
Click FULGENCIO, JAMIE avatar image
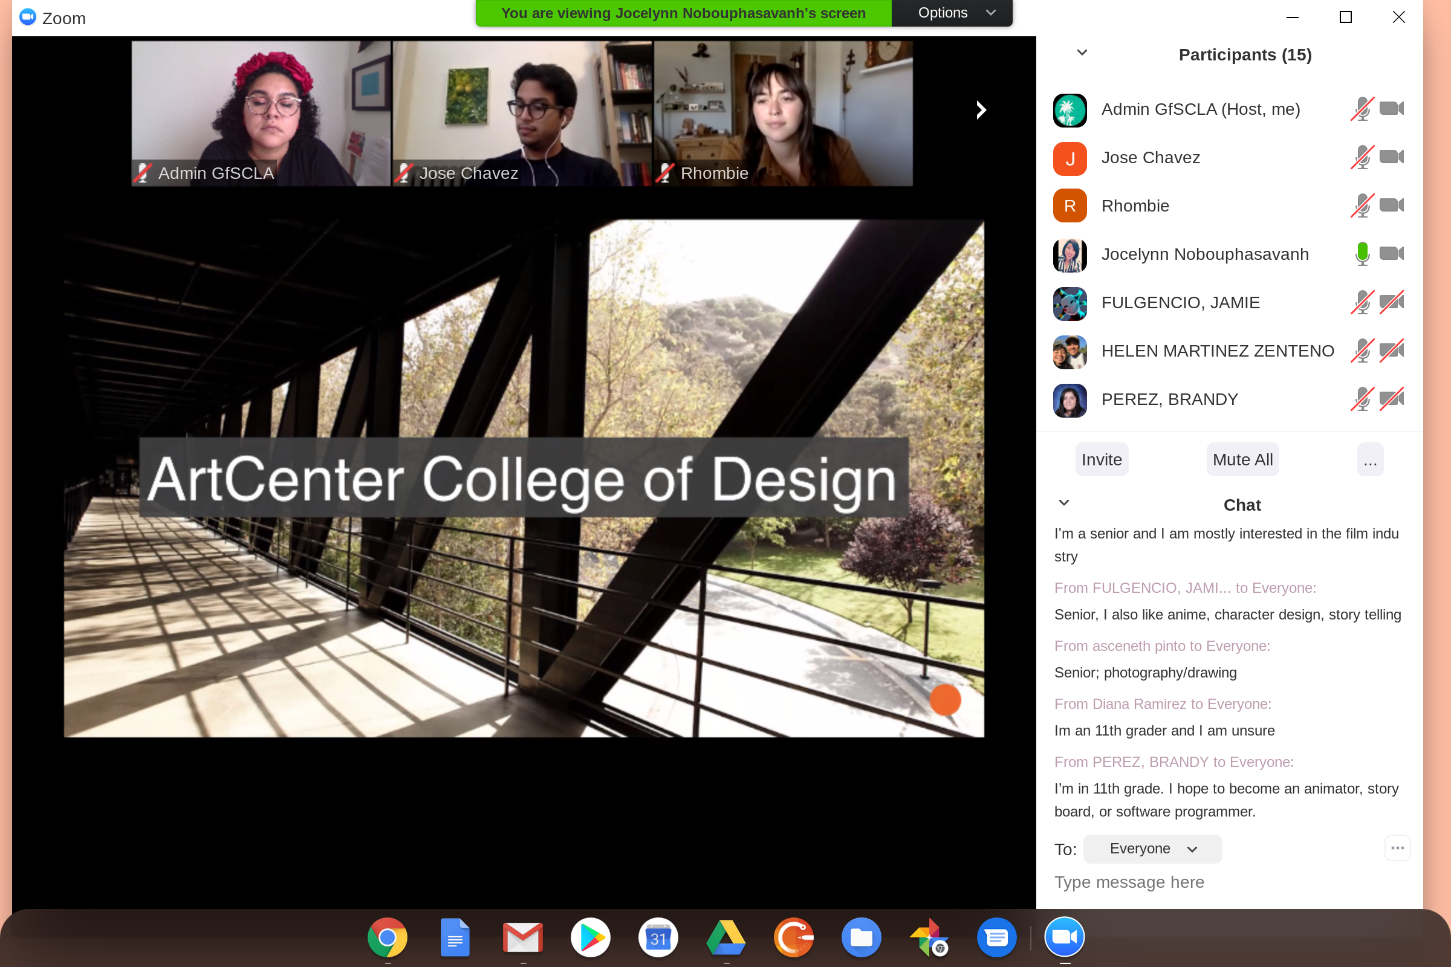[1070, 303]
